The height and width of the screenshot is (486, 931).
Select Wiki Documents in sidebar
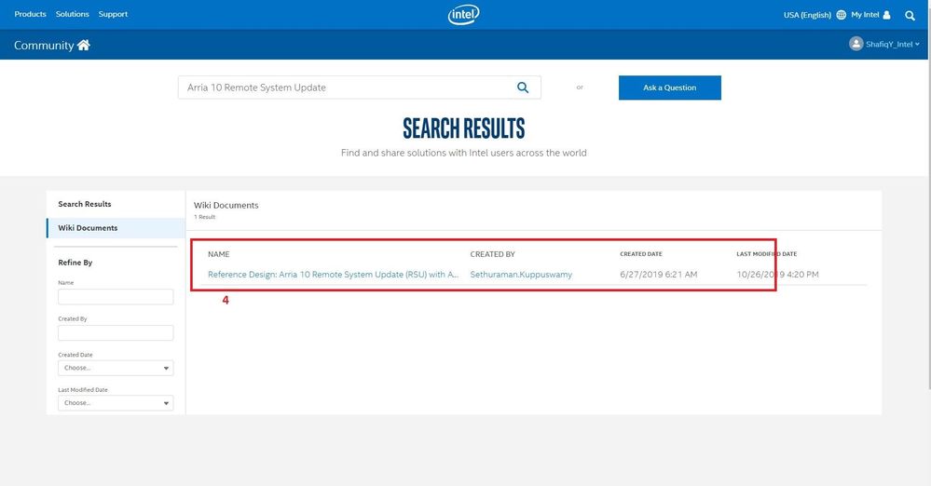[116, 228]
